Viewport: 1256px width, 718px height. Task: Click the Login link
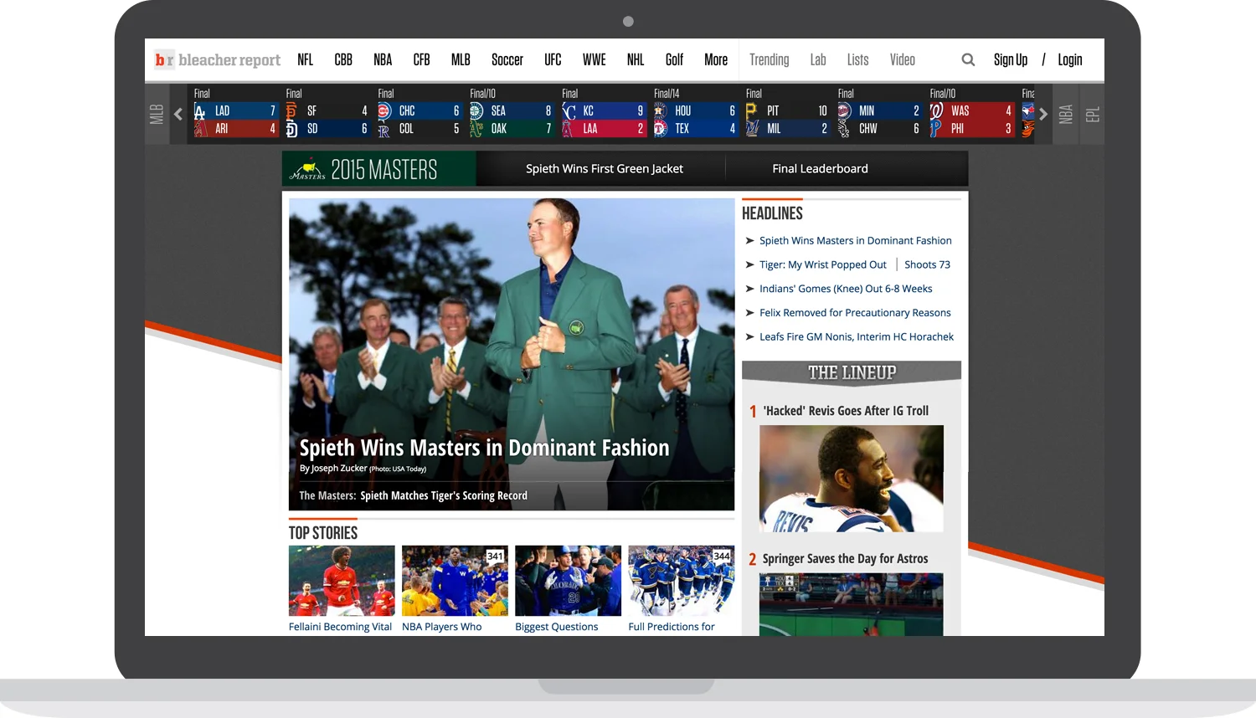[x=1070, y=59]
